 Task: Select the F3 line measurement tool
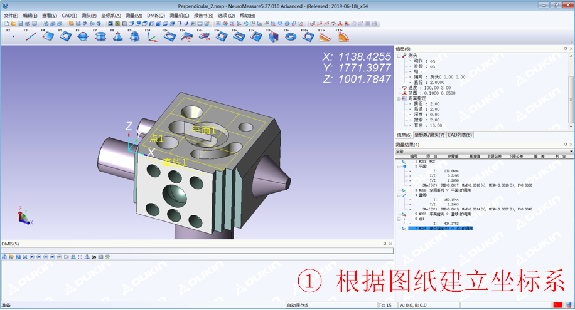pyautogui.click(x=30, y=36)
